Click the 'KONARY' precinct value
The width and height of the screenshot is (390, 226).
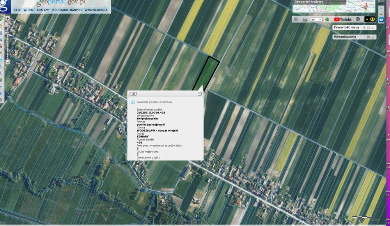pyautogui.click(x=143, y=136)
